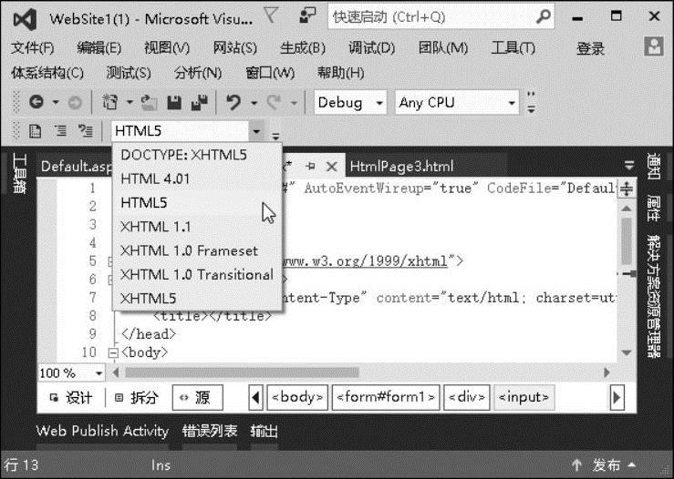
Task: Click the decrease indent icon
Action: tap(60, 130)
